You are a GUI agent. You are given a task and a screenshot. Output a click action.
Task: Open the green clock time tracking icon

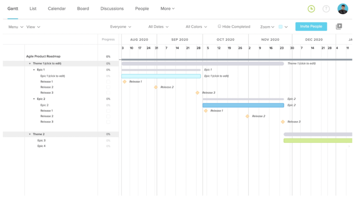pos(312,9)
